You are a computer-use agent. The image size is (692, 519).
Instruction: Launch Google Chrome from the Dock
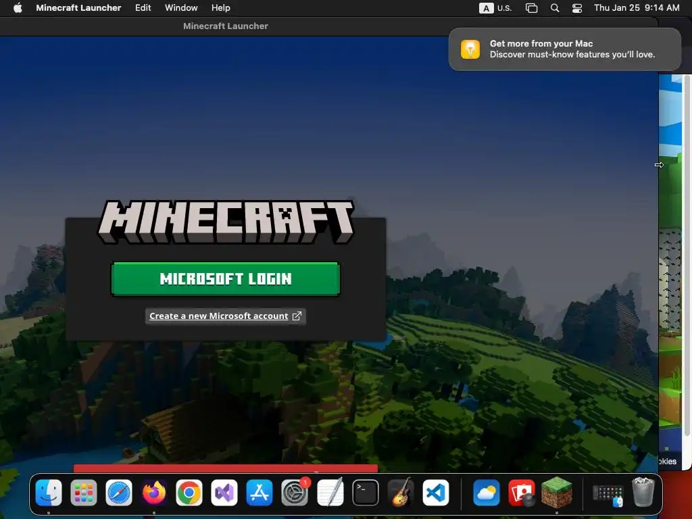click(x=189, y=492)
